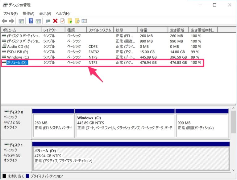Image resolution: width=237 pixels, height=180 pixels.
Task: Click the 14.80 GB free space cell
Action: (177, 52)
